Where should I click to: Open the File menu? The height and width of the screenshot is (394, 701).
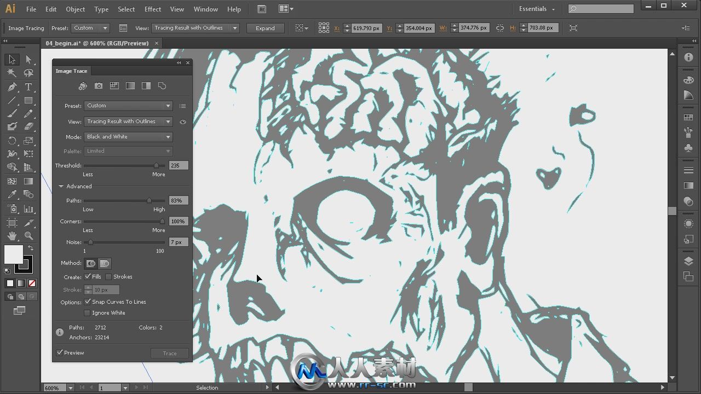point(31,9)
